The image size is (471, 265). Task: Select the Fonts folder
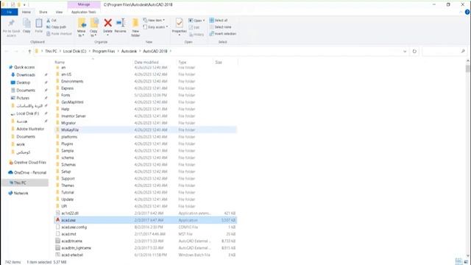(146, 95)
